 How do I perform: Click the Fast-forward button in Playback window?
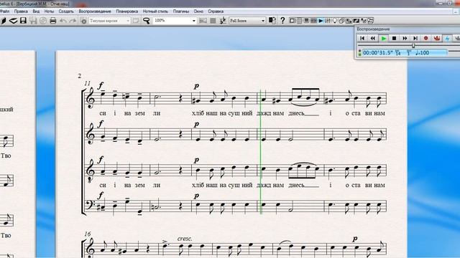coord(405,38)
